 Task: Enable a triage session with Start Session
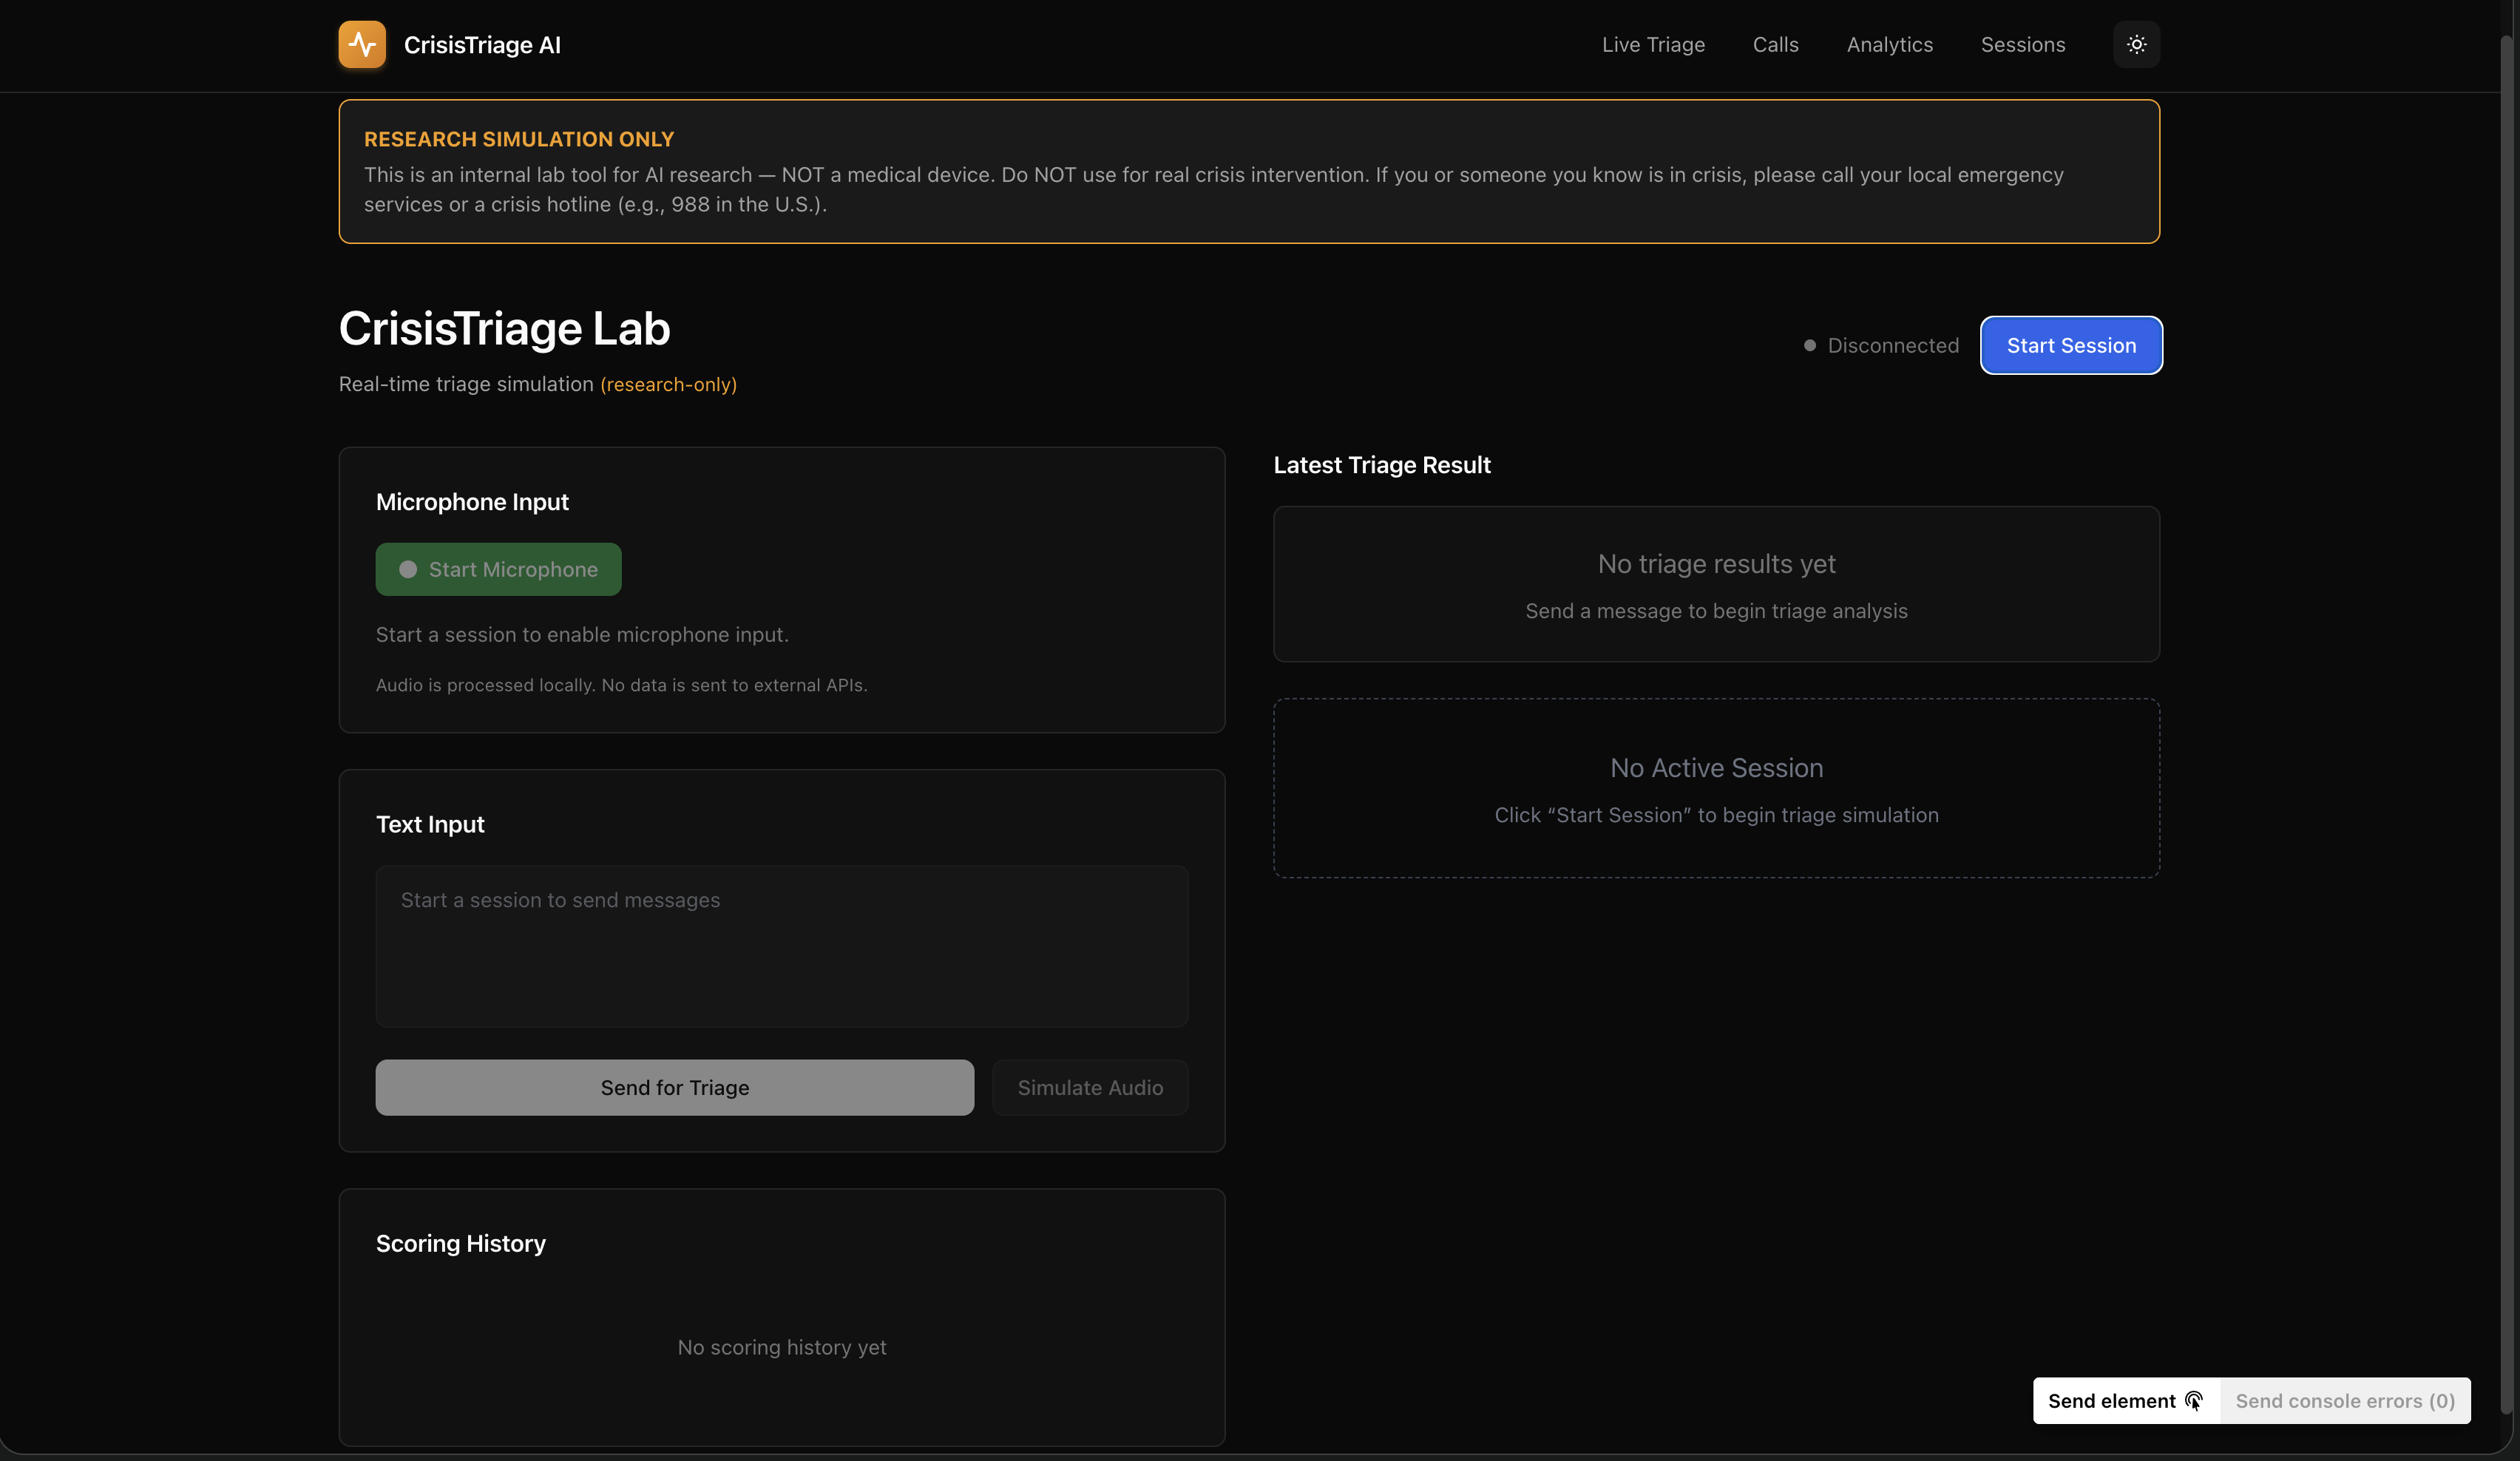click(2070, 345)
